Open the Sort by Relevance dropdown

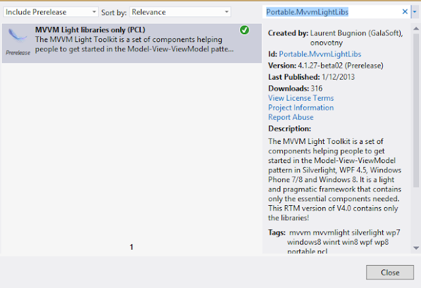click(x=180, y=12)
